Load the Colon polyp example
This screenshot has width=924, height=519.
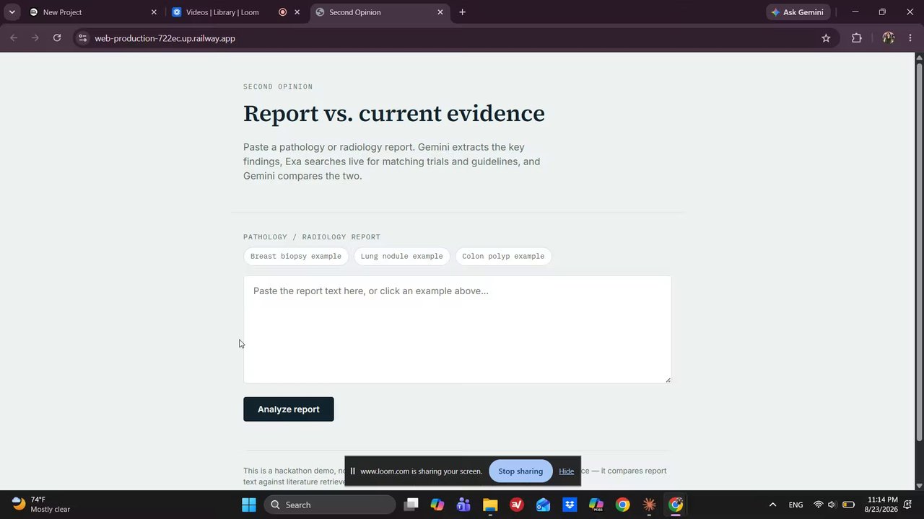(503, 257)
